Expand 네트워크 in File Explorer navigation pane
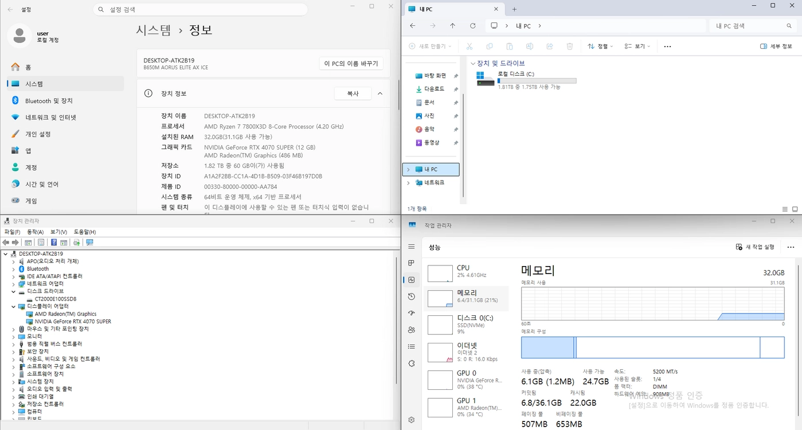Viewport: 802px width, 430px height. coord(408,182)
